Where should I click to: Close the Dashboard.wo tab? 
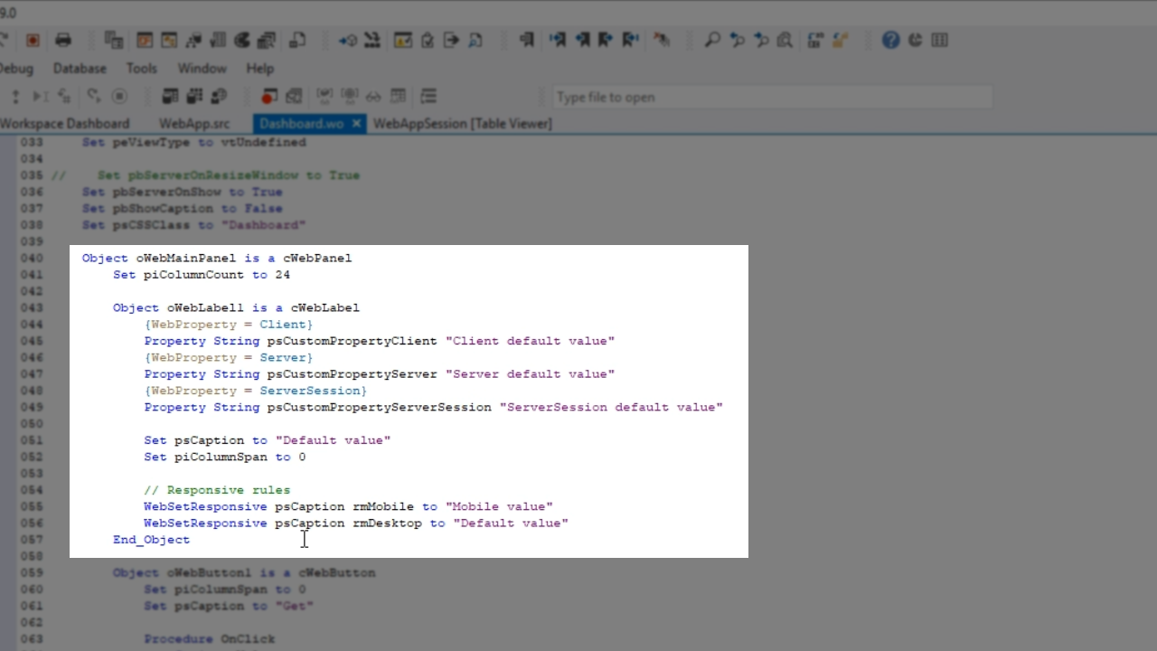[356, 124]
